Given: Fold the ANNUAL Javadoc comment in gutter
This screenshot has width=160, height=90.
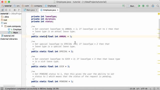Looking at the screenshot, I should coord(25,26).
